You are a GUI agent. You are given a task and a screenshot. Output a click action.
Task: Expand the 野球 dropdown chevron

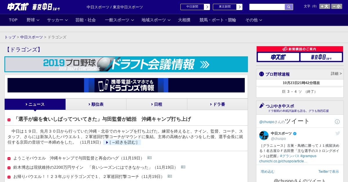click(38, 20)
